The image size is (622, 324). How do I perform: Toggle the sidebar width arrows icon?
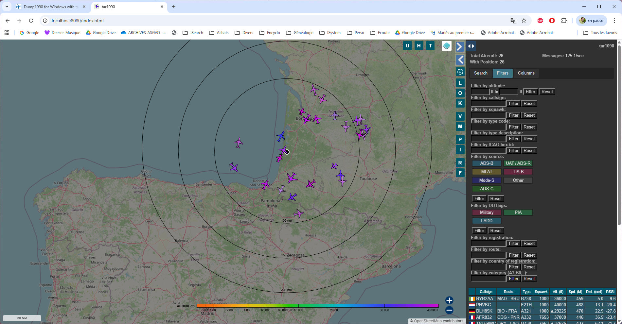[471, 46]
